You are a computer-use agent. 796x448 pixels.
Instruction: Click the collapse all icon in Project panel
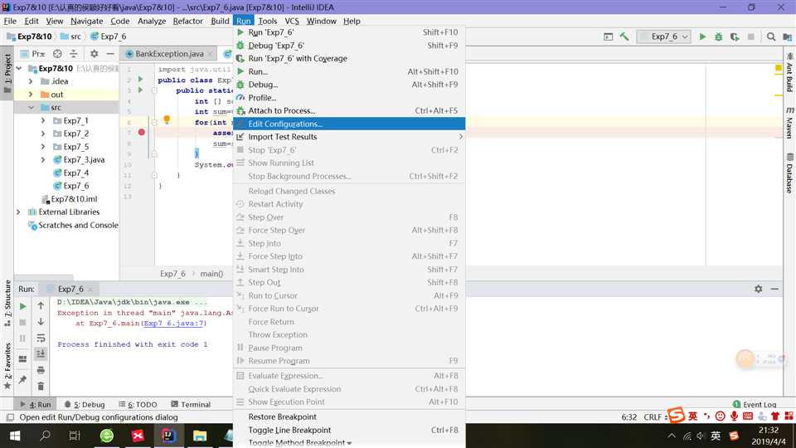click(74, 53)
